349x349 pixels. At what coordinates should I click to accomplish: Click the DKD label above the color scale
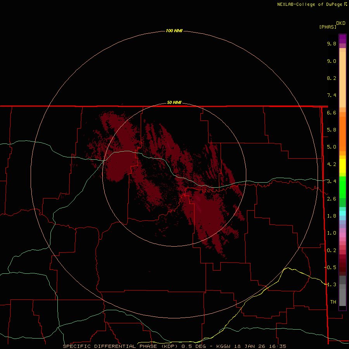tap(341, 23)
